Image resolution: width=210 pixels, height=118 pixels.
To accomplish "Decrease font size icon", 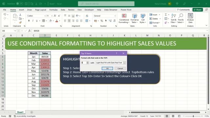I will [x=59, y=16].
